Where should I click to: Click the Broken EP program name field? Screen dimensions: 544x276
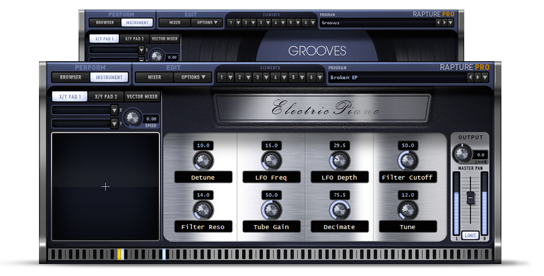[x=397, y=77]
